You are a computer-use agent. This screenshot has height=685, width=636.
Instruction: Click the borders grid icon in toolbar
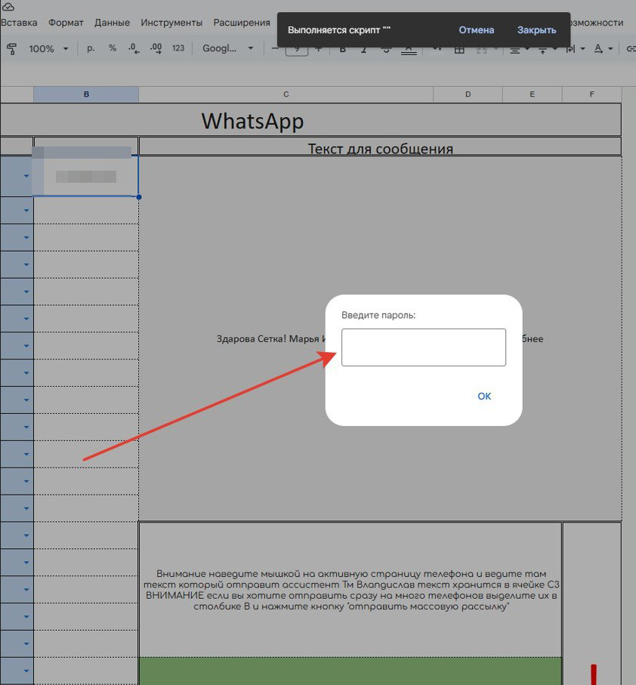click(x=459, y=49)
